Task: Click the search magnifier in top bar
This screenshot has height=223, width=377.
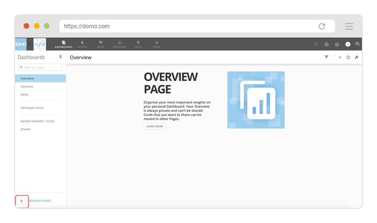Action: pos(316,44)
